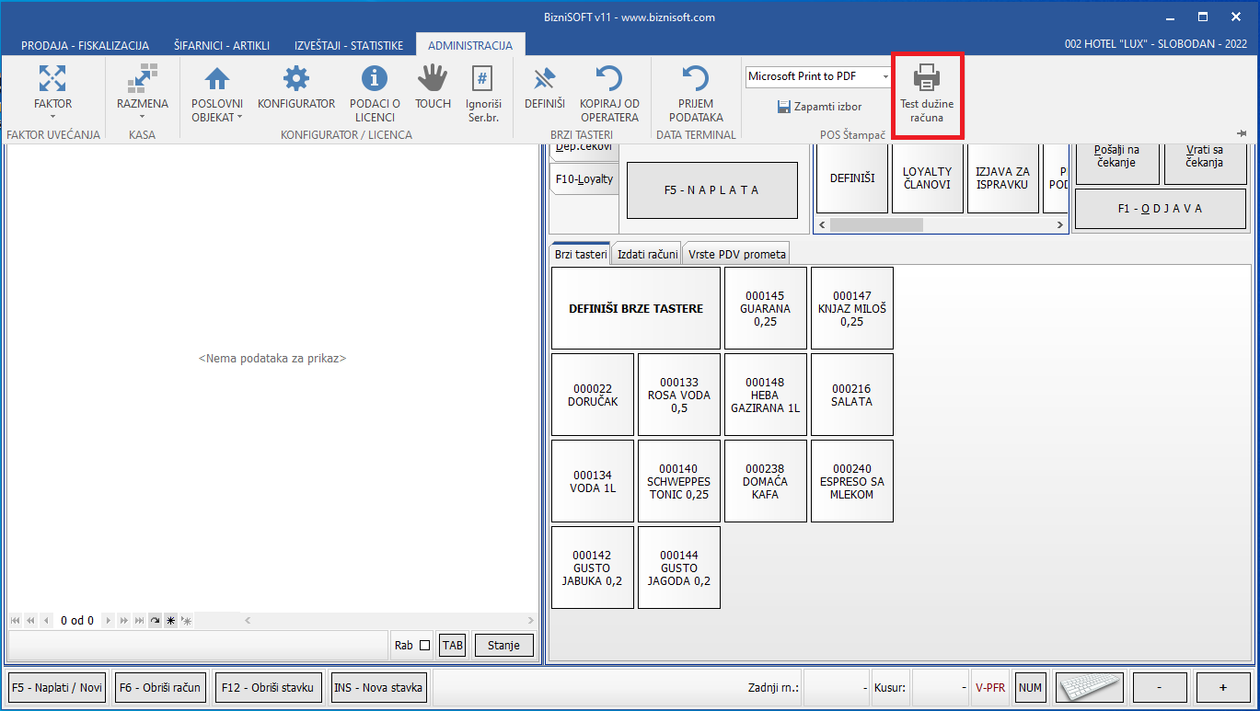1260x711 pixels.
Task: Toggle the Rab checkbox
Action: pos(424,646)
